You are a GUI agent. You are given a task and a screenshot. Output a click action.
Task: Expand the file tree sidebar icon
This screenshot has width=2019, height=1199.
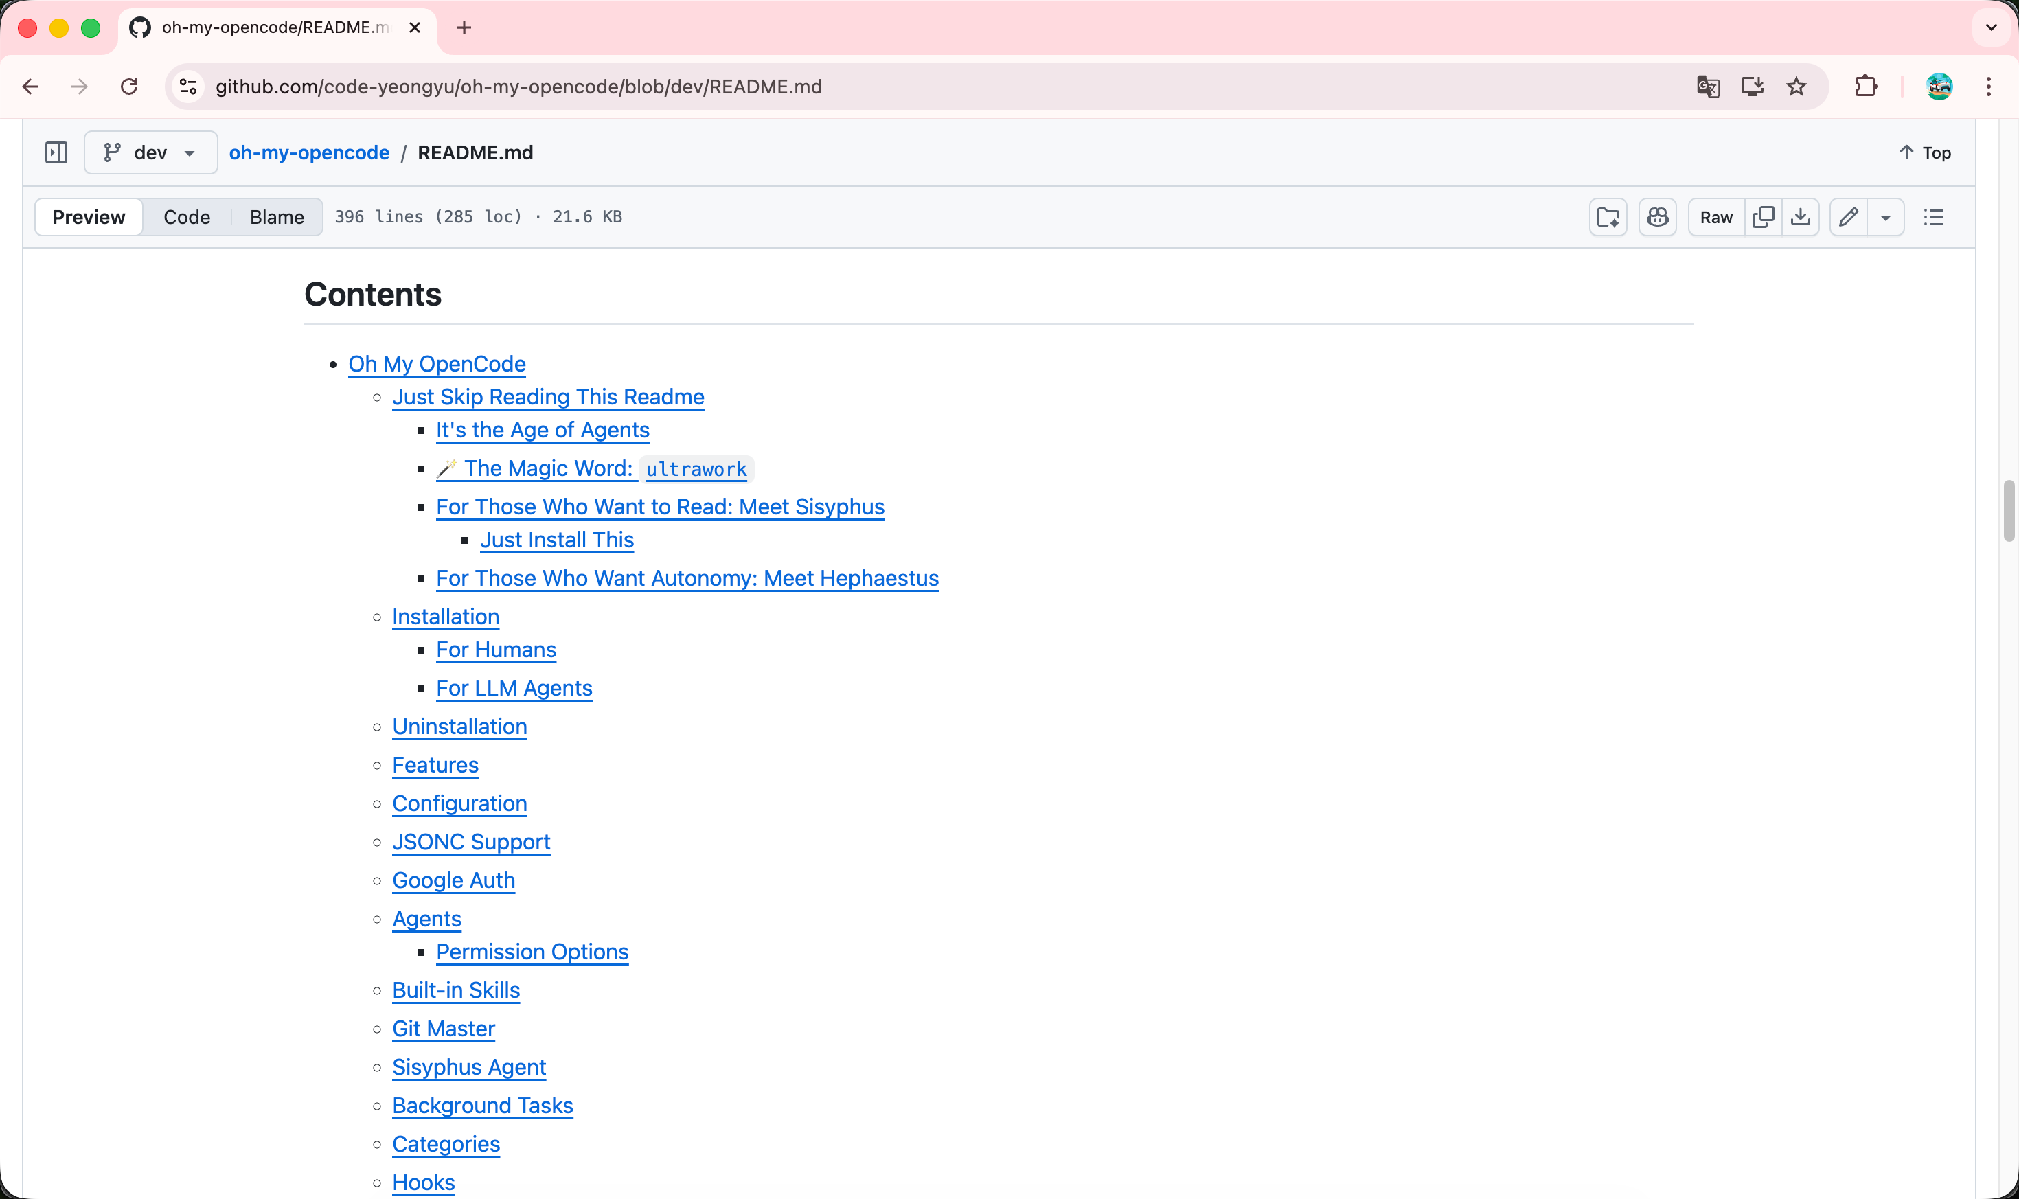click(x=56, y=152)
